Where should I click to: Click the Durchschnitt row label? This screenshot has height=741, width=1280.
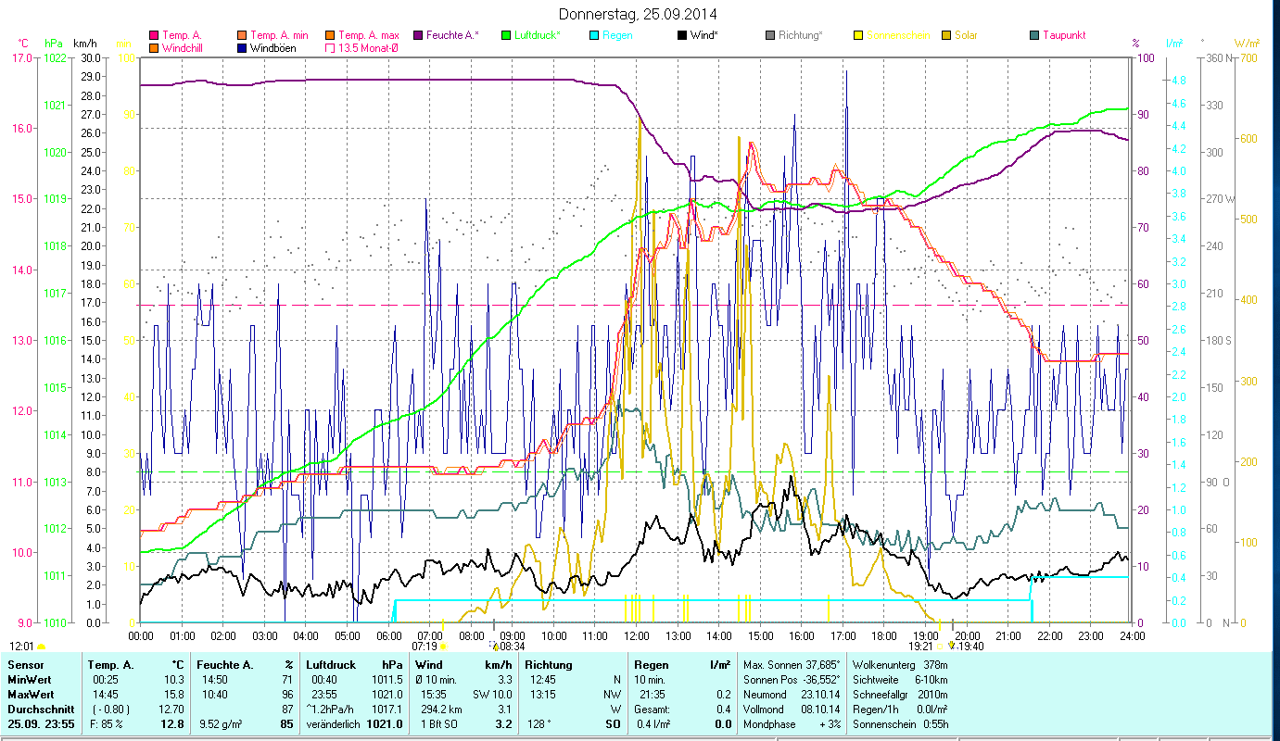click(x=37, y=710)
